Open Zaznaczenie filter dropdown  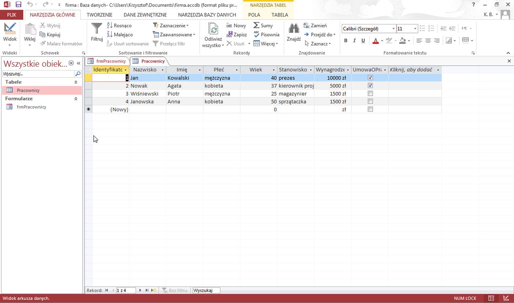tap(171, 25)
